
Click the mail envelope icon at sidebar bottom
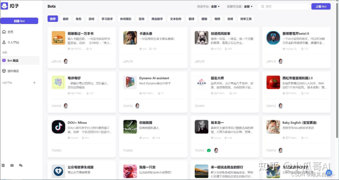tap(12, 165)
